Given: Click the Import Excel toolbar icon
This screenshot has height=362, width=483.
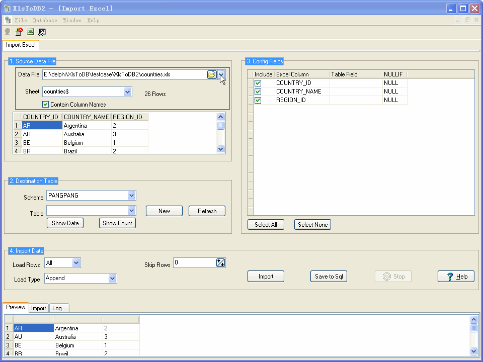Looking at the screenshot, I should (x=31, y=31).
